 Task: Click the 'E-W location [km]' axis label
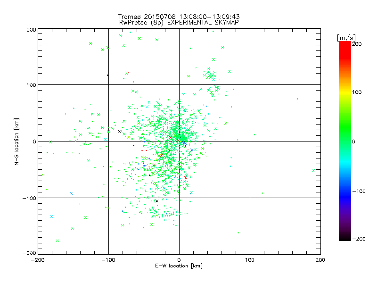point(179,266)
